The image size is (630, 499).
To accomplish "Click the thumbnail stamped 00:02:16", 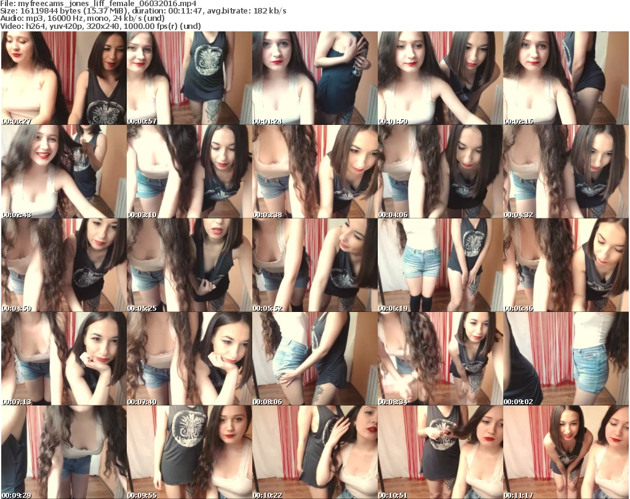I will tap(566, 78).
